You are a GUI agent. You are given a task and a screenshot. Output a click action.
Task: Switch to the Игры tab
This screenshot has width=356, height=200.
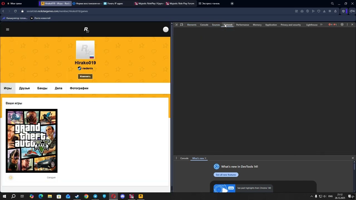point(8,88)
